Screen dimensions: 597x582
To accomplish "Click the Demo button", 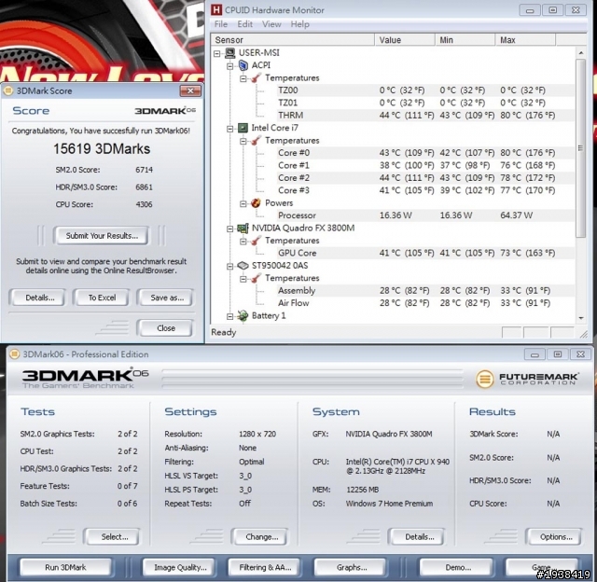I will [457, 567].
